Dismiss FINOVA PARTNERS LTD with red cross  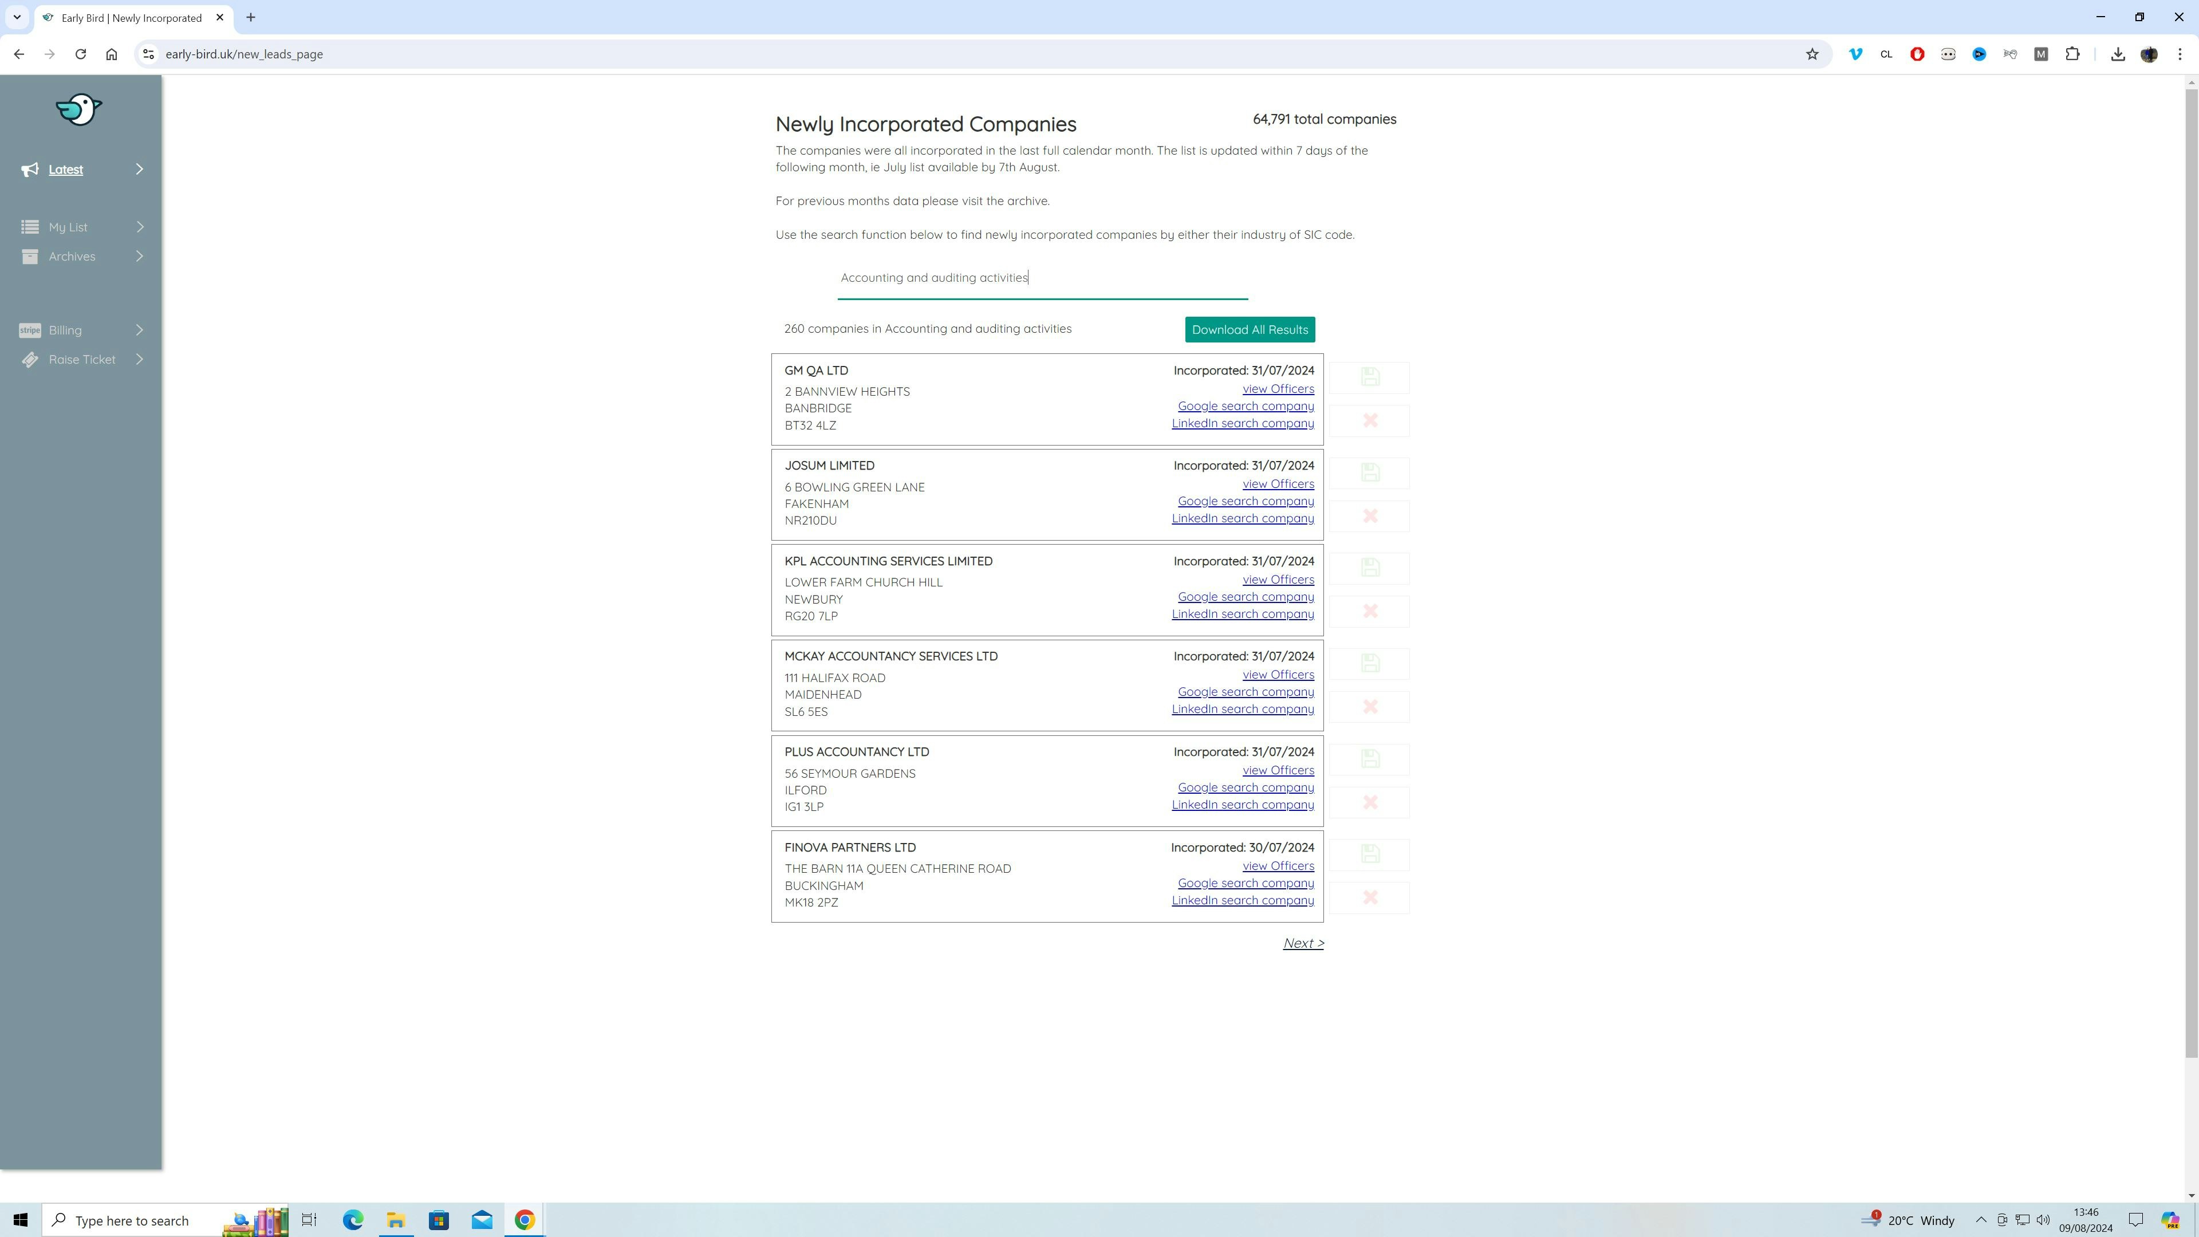(1369, 898)
